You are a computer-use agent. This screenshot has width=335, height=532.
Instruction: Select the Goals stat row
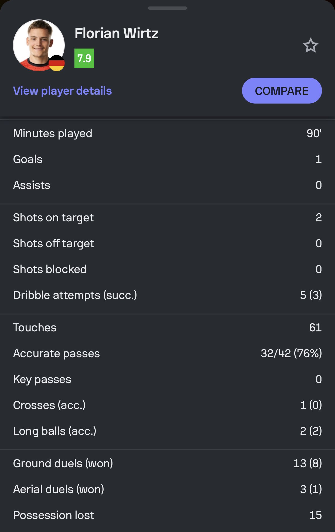pyautogui.click(x=167, y=159)
